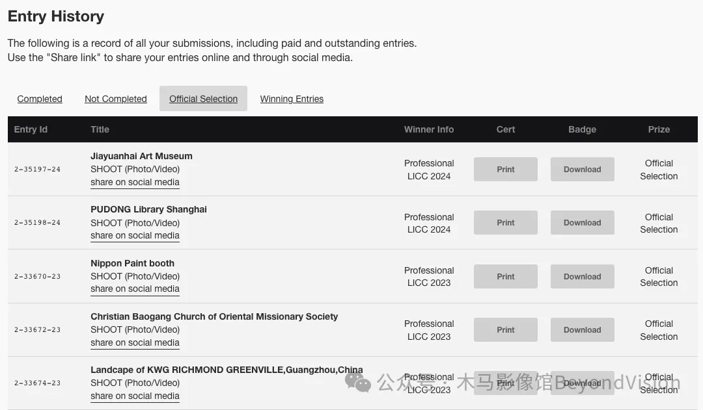Screen dimensions: 703x410
Task: Download badge for Nippon Paint booth
Action: [582, 277]
